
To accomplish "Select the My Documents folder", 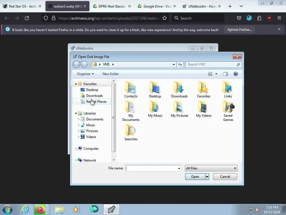I will point(131,111).
